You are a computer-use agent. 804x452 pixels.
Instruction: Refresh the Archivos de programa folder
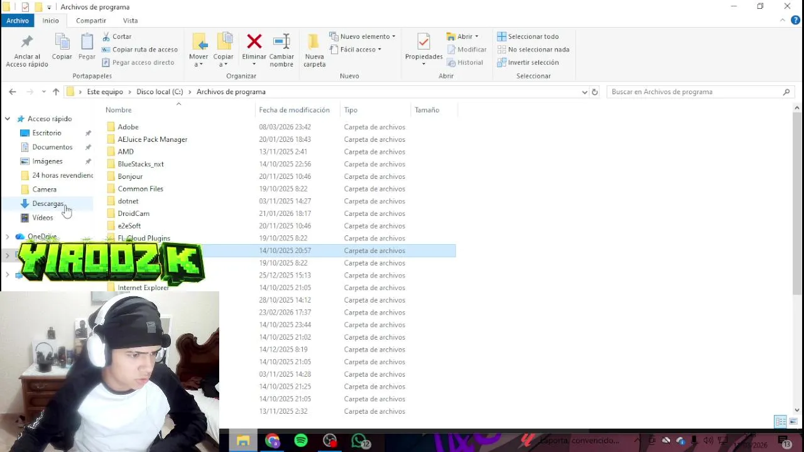(595, 92)
